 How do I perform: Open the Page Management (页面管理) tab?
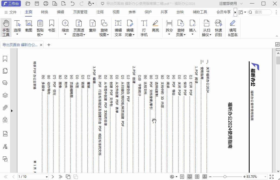point(80,12)
